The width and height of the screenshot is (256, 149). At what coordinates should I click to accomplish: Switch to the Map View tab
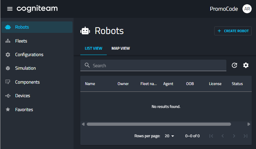(121, 48)
